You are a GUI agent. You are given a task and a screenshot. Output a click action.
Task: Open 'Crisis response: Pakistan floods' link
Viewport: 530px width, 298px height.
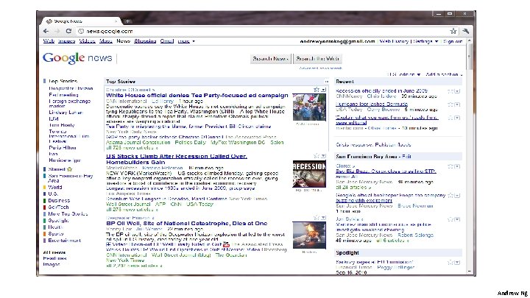tap(373, 145)
